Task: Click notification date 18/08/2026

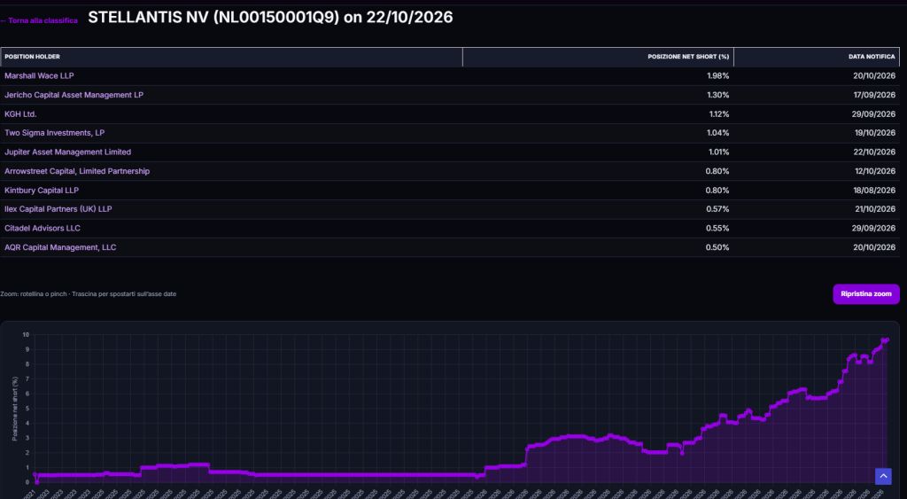Action: coord(874,190)
